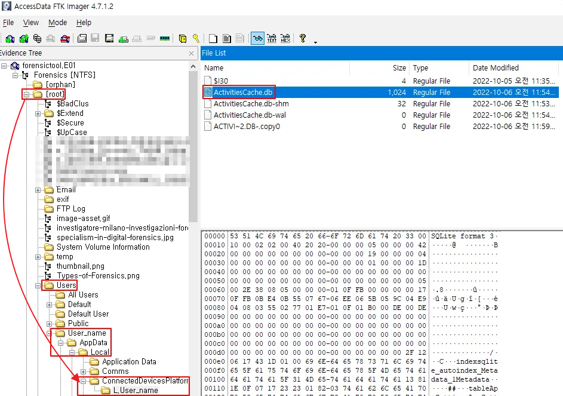
Task: Expand the Comms folder node
Action: tap(84, 372)
